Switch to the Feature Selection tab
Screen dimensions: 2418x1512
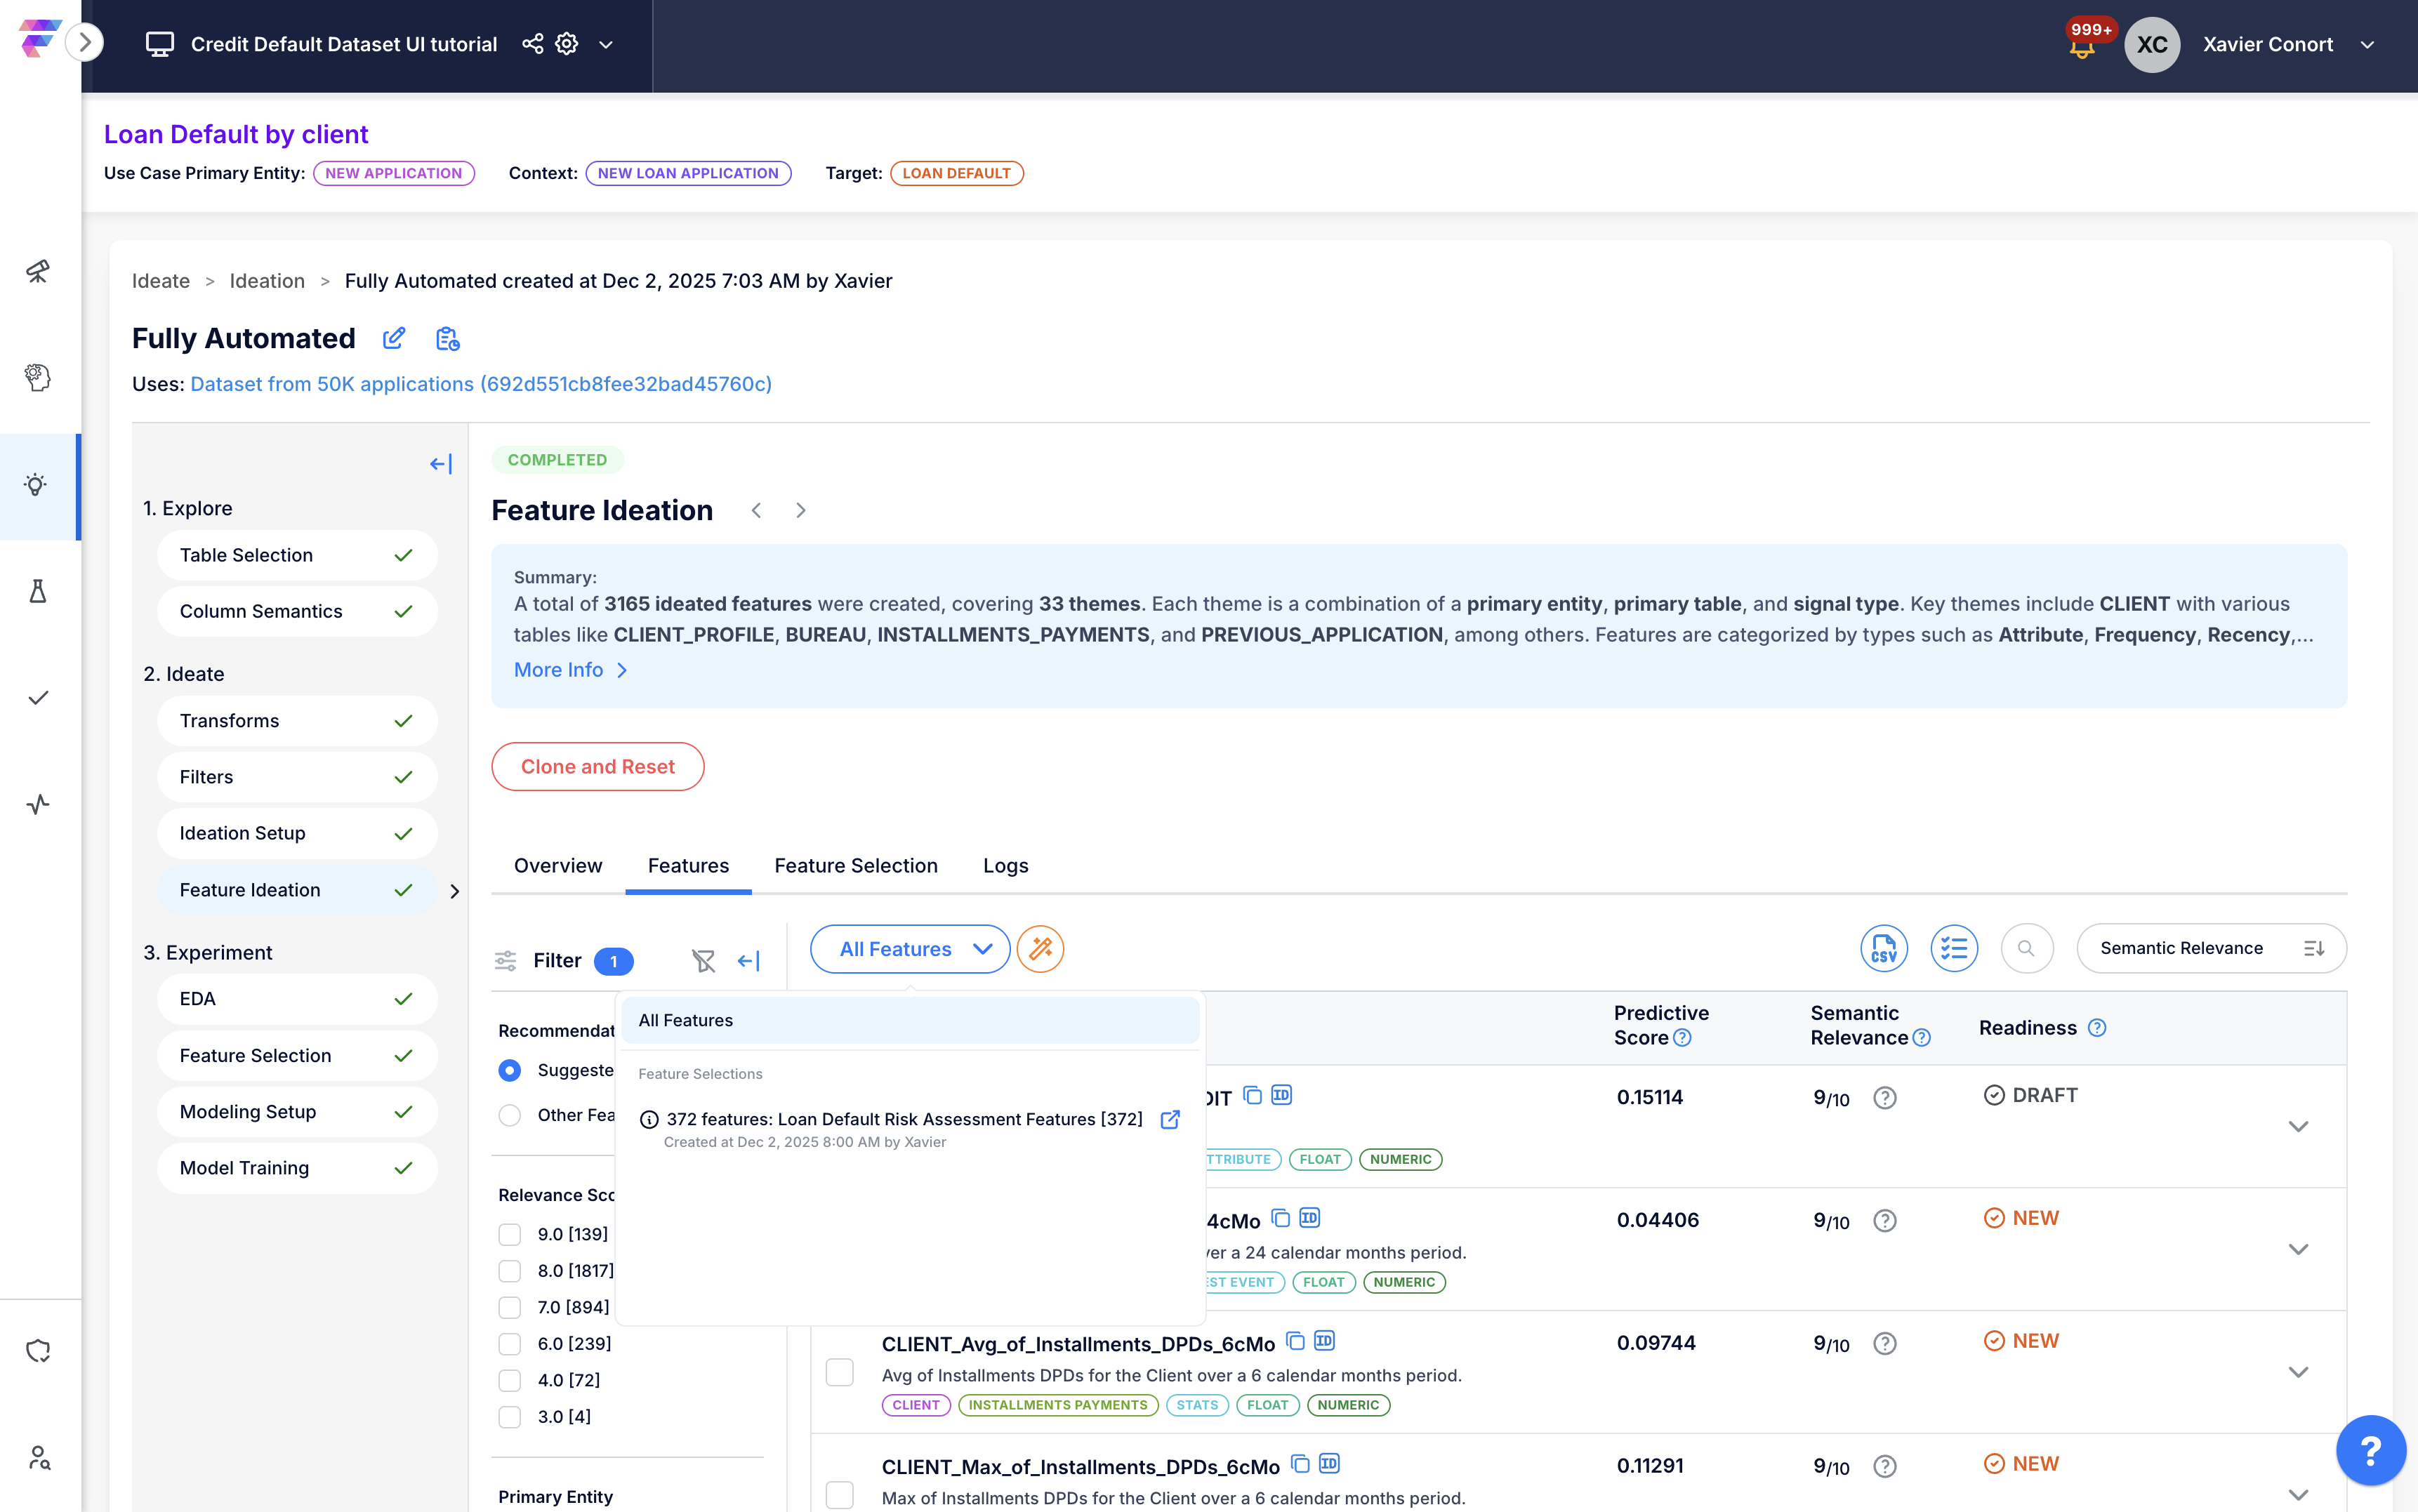pyautogui.click(x=856, y=865)
